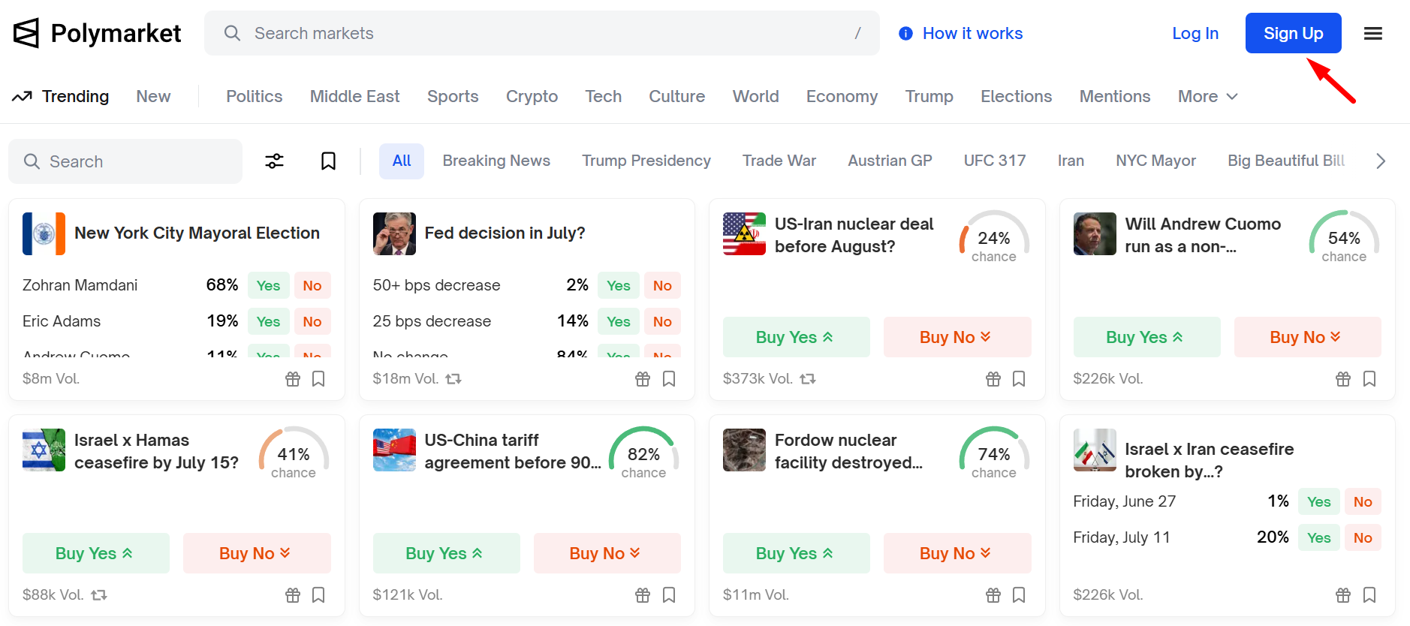The image size is (1410, 626).
Task: Click the gift icon on Israel x Iran ceasefire card
Action: tap(1343, 595)
